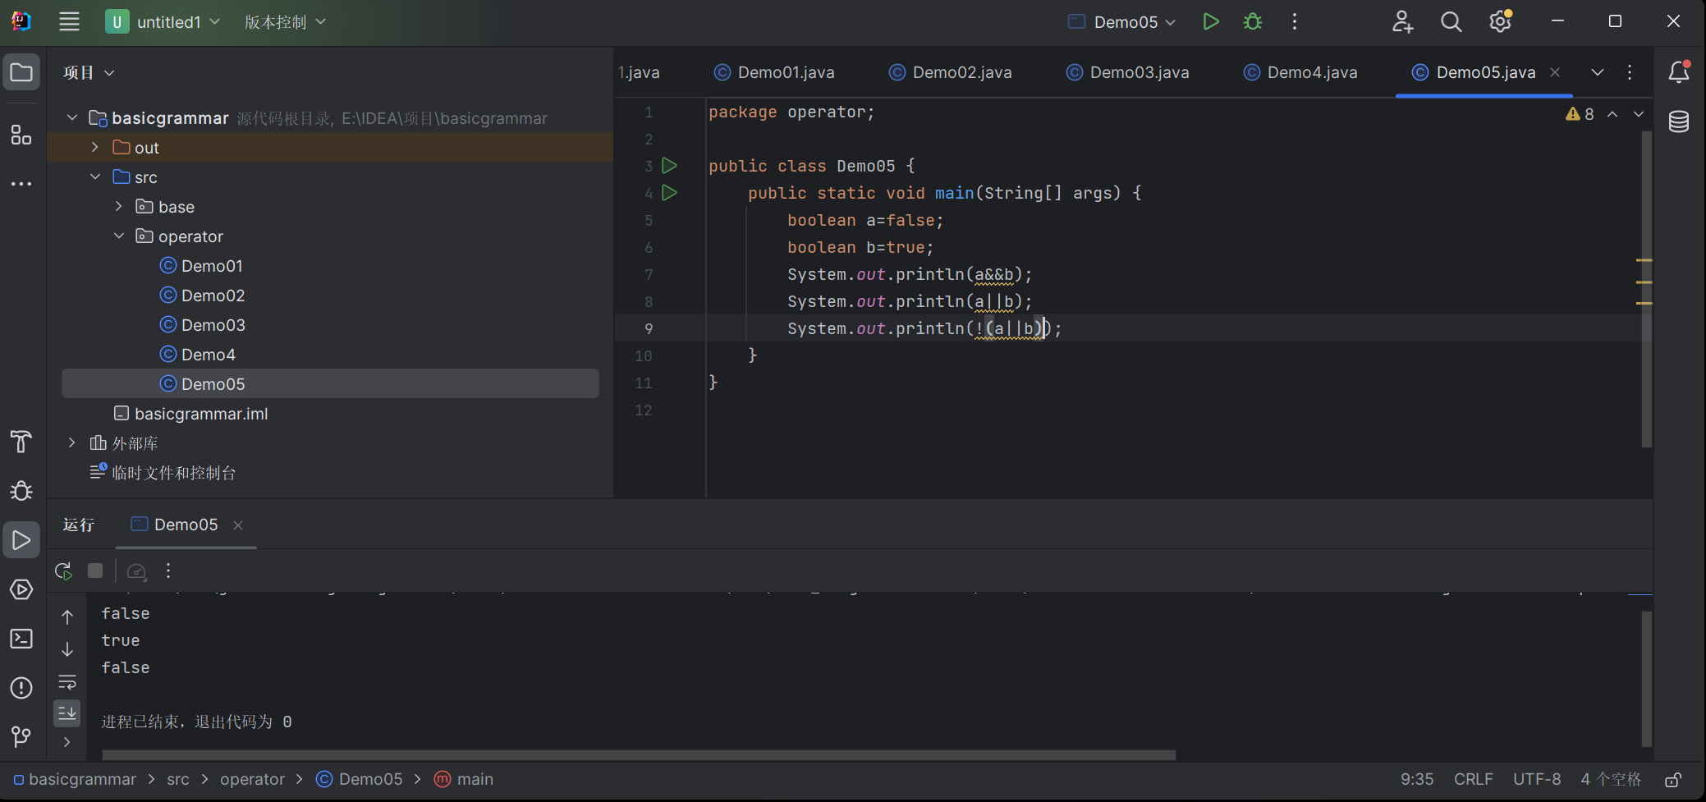Image resolution: width=1706 pixels, height=802 pixels.
Task: Open the UTF-8 encoding selector
Action: click(1537, 779)
